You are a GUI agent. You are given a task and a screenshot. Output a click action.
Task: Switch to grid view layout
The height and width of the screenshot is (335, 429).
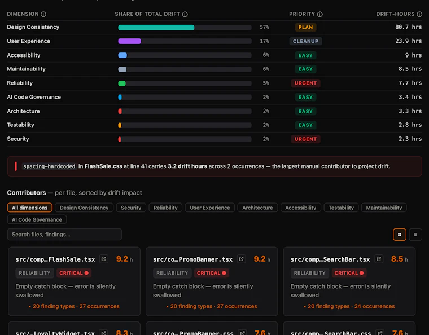400,235
